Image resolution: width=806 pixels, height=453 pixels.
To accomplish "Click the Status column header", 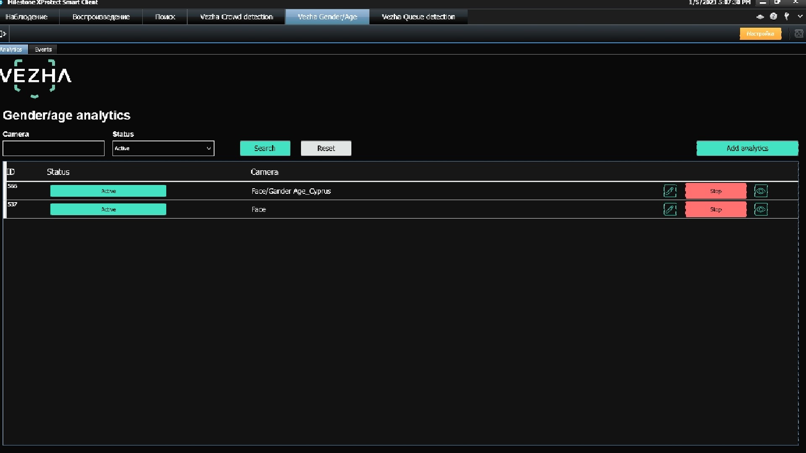I will pyautogui.click(x=58, y=172).
